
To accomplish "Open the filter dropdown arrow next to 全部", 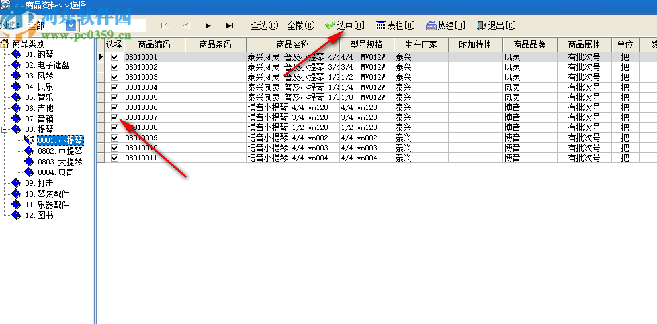I will coord(71,25).
